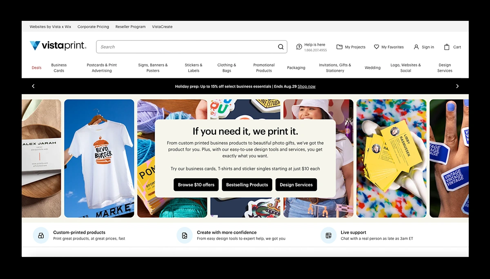The image size is (490, 279).
Task: Show previous promo banner message
Action: click(x=33, y=86)
